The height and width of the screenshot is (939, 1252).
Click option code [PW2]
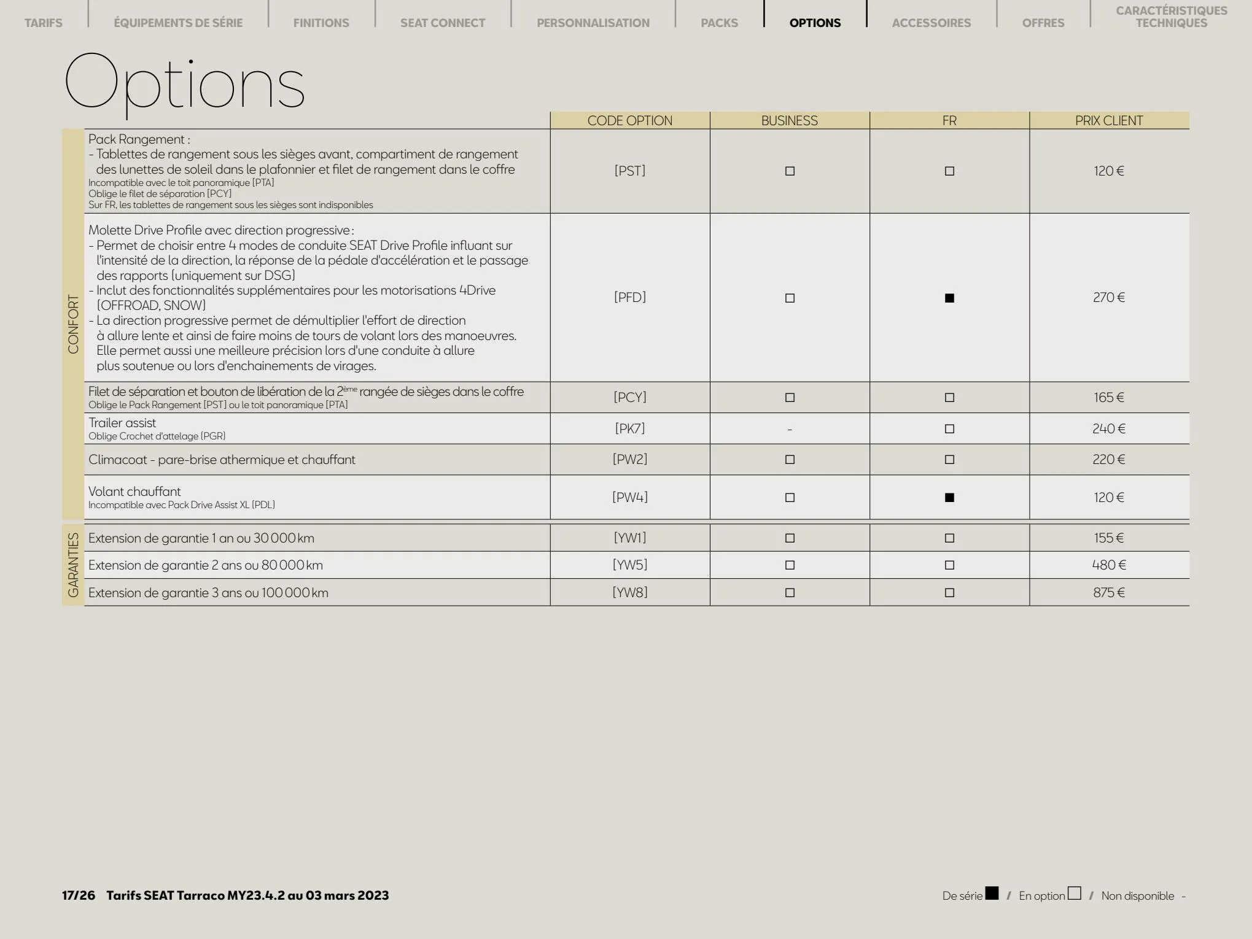pos(630,459)
